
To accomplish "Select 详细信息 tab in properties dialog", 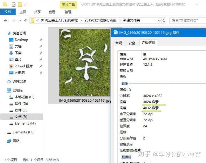I will (148, 42).
